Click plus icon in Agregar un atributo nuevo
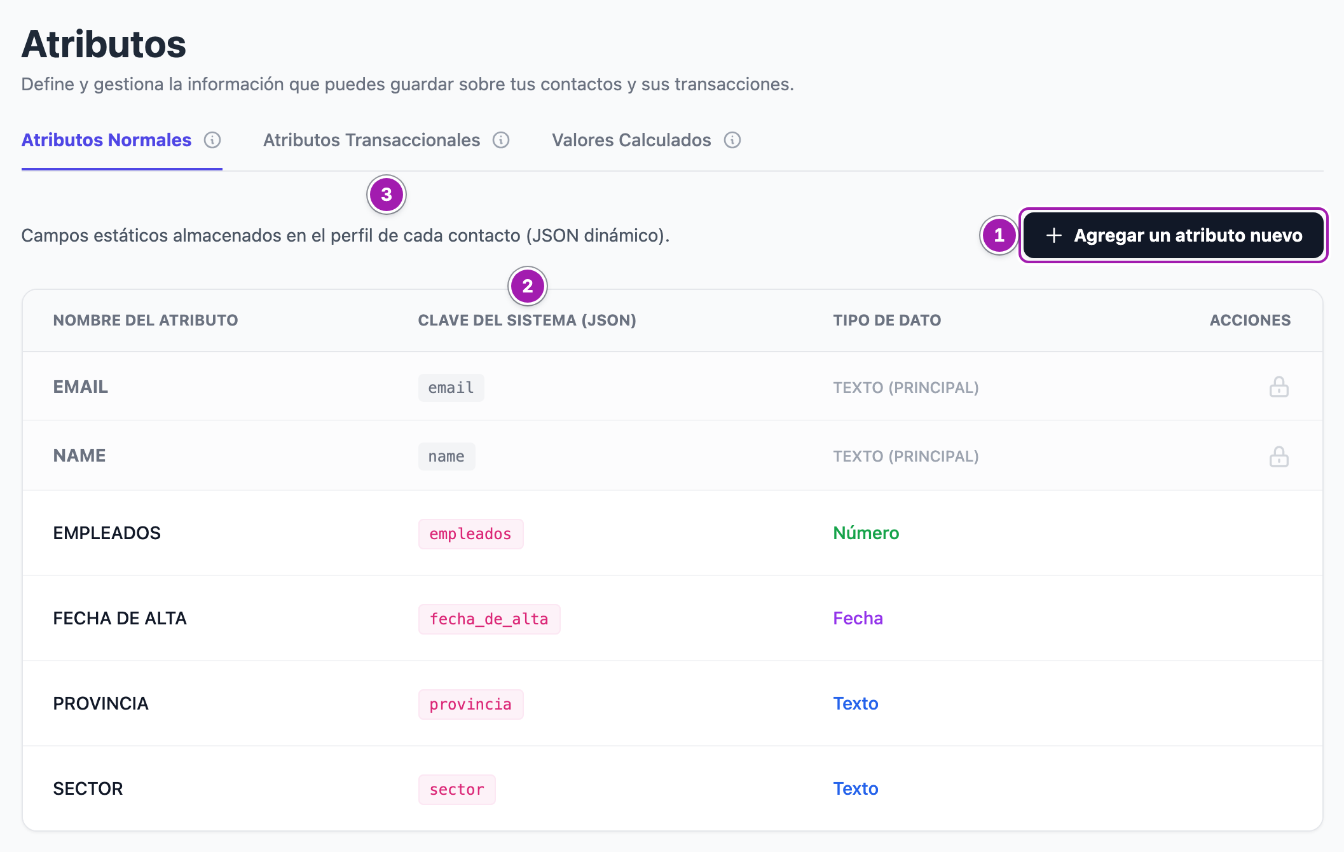Viewport: 1344px width, 852px height. coord(1053,235)
